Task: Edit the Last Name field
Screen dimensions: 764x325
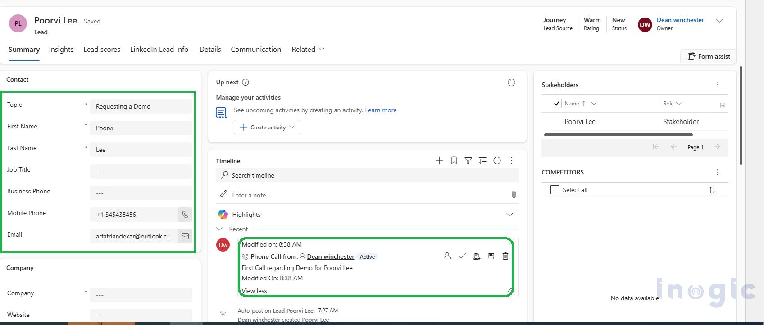Action: 141,150
